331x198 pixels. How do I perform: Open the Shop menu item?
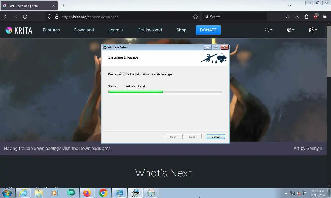point(181,30)
